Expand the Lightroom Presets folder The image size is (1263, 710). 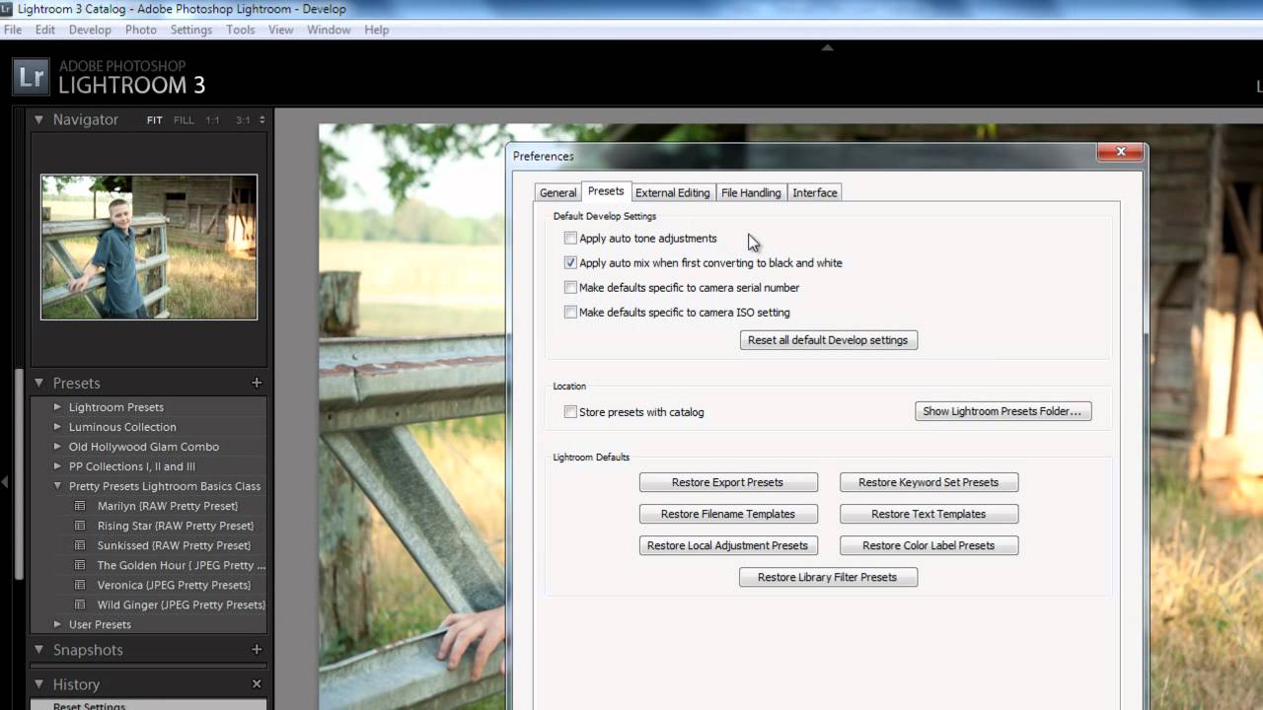point(57,406)
